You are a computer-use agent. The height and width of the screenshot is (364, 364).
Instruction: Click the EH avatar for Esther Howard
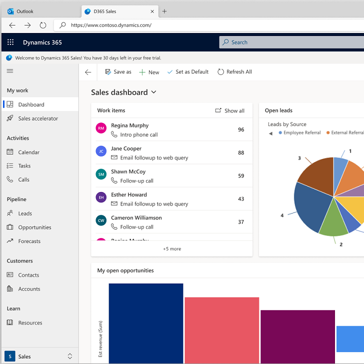pyautogui.click(x=101, y=197)
